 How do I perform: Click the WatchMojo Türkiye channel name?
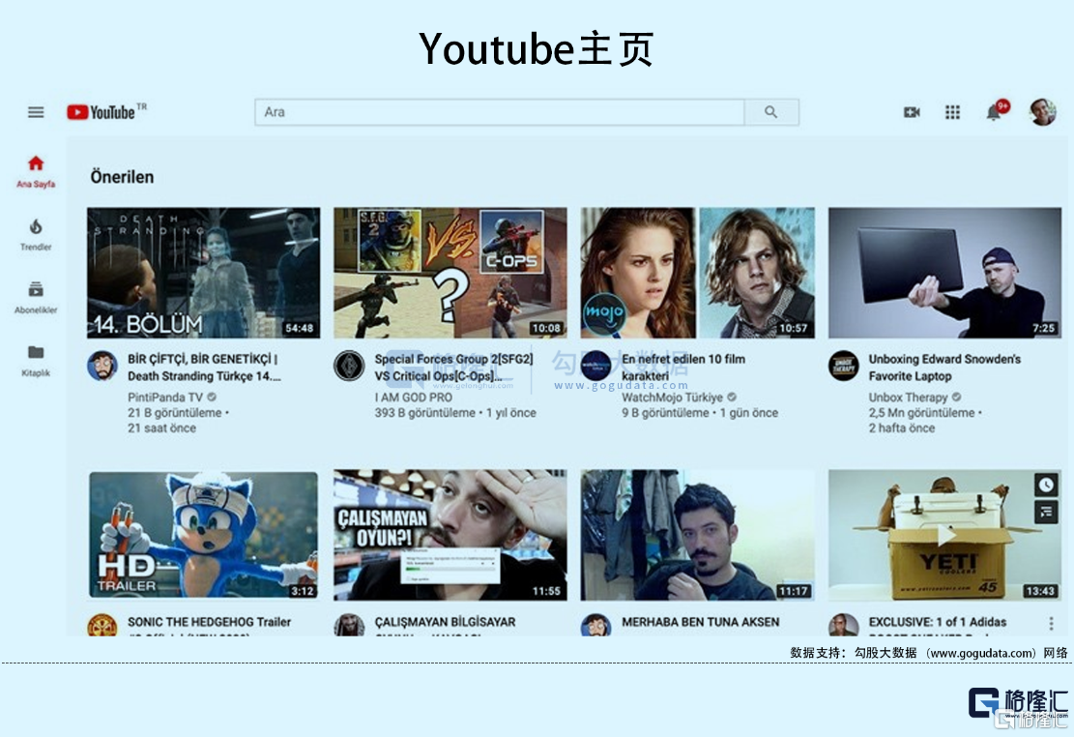(672, 397)
